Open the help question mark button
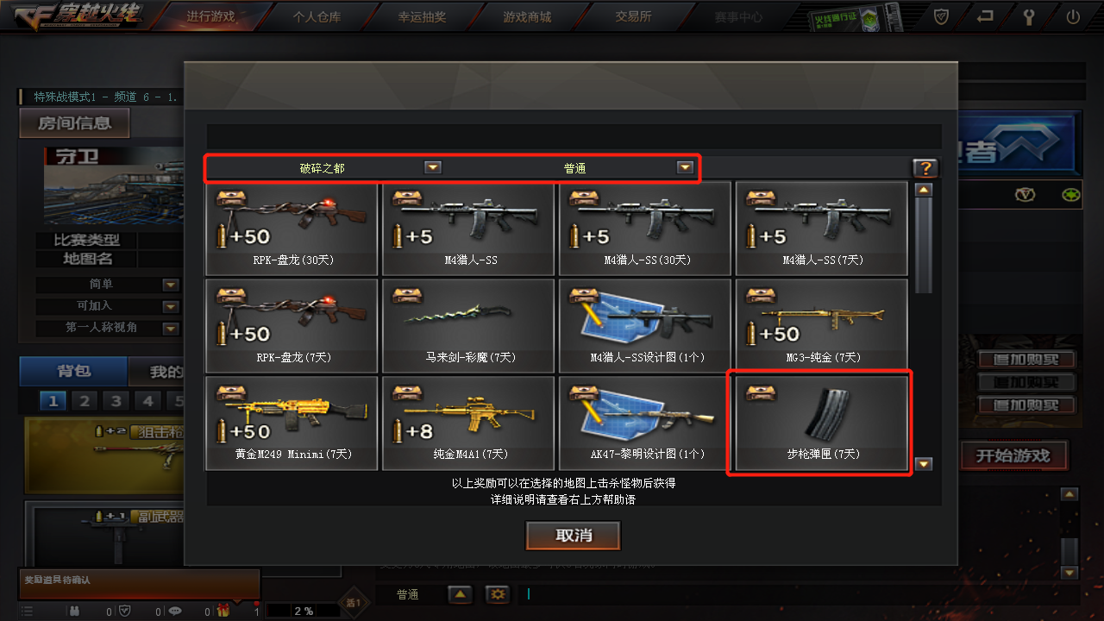The width and height of the screenshot is (1104, 621). click(x=925, y=168)
